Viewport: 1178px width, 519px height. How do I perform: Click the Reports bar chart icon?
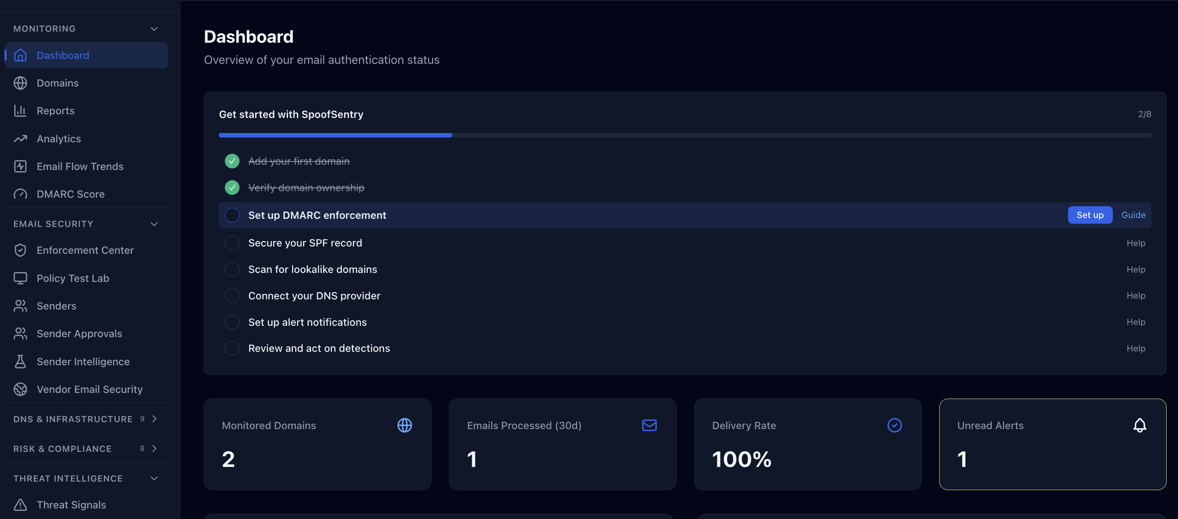point(20,111)
